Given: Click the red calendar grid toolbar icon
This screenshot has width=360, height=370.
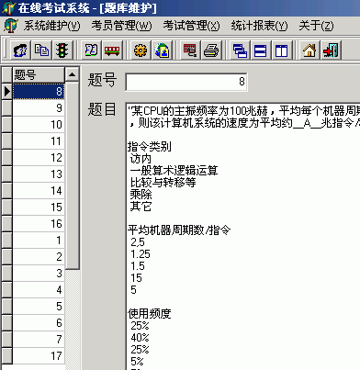Looking at the screenshot, I should pos(190,50).
